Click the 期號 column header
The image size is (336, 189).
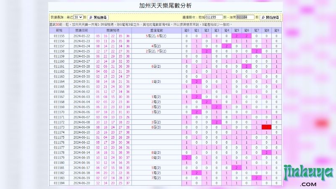click(x=59, y=31)
